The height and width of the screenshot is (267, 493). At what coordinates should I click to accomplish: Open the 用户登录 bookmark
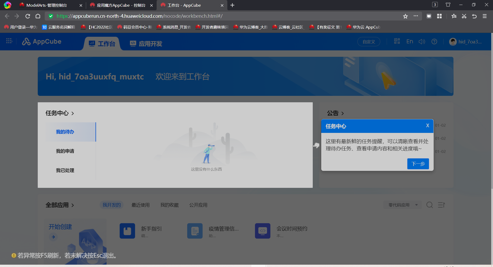21,27
